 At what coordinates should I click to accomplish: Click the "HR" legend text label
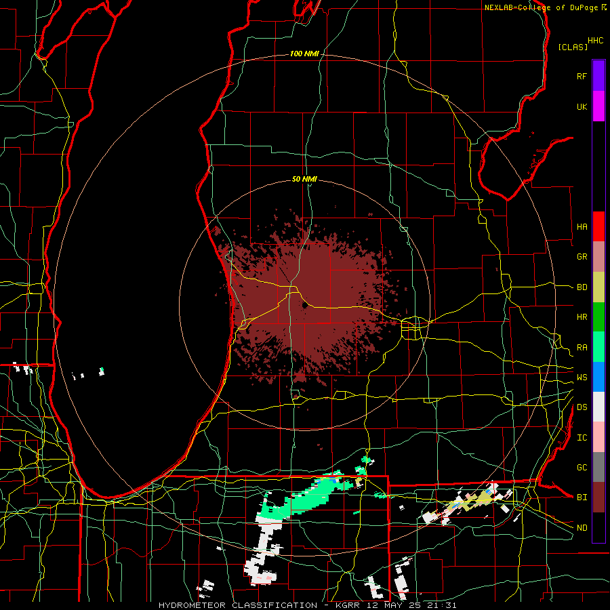[582, 317]
